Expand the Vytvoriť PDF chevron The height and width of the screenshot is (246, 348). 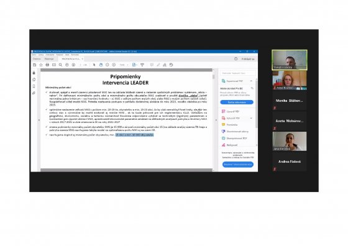point(251,118)
